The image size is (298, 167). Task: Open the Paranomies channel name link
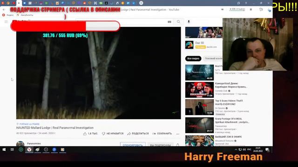[x=34, y=143]
